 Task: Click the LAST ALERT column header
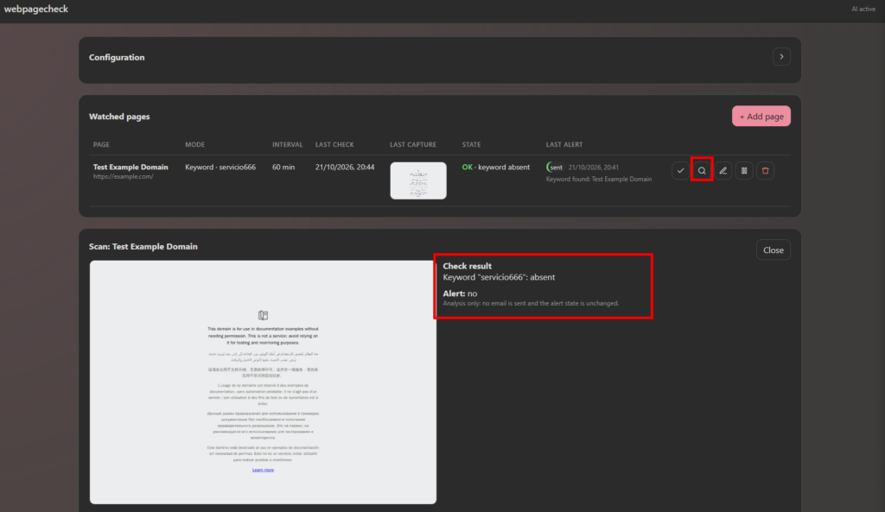pos(563,144)
